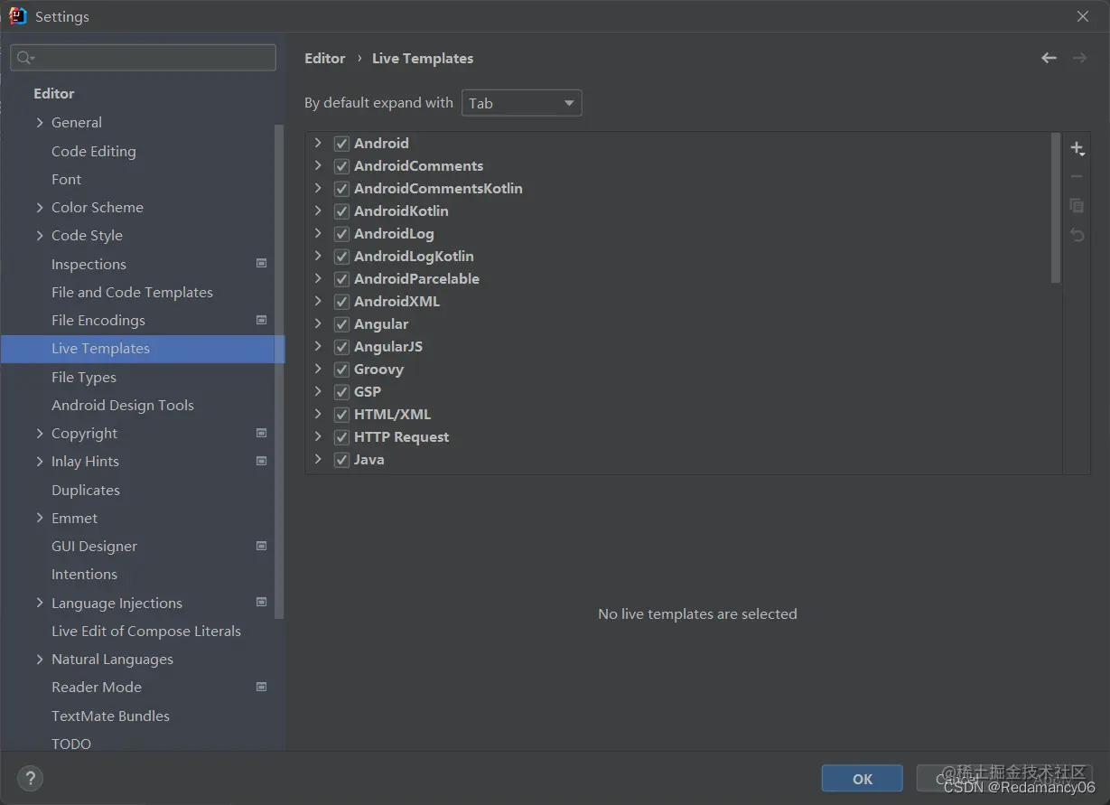Click project-level icon beside Reader Mode

point(262,687)
